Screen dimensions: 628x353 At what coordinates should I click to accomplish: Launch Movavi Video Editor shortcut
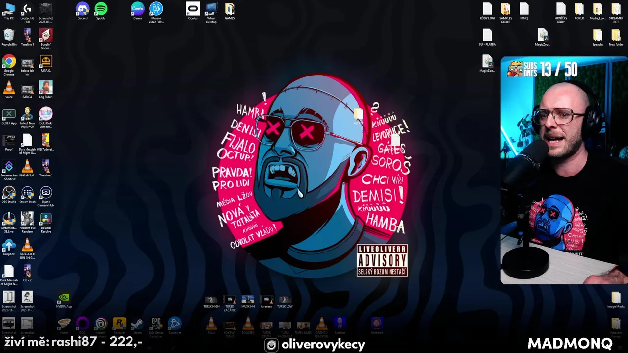pyautogui.click(x=156, y=13)
